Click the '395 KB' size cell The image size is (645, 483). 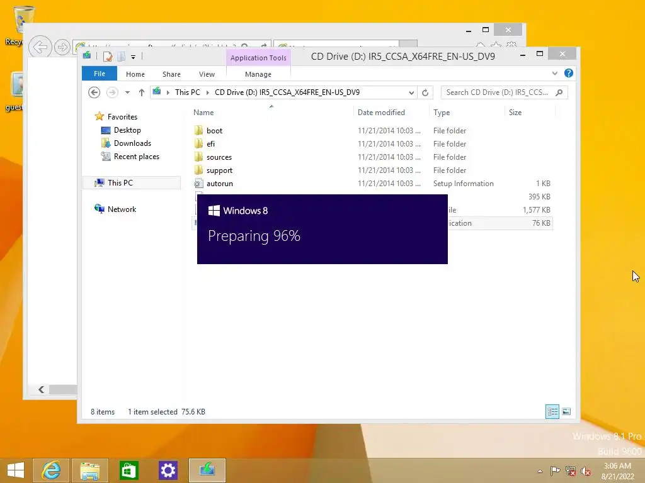(x=539, y=197)
